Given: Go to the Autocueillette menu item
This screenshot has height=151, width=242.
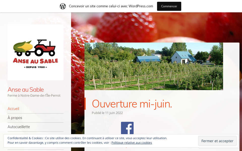Looking at the screenshot, I should point(19,127).
